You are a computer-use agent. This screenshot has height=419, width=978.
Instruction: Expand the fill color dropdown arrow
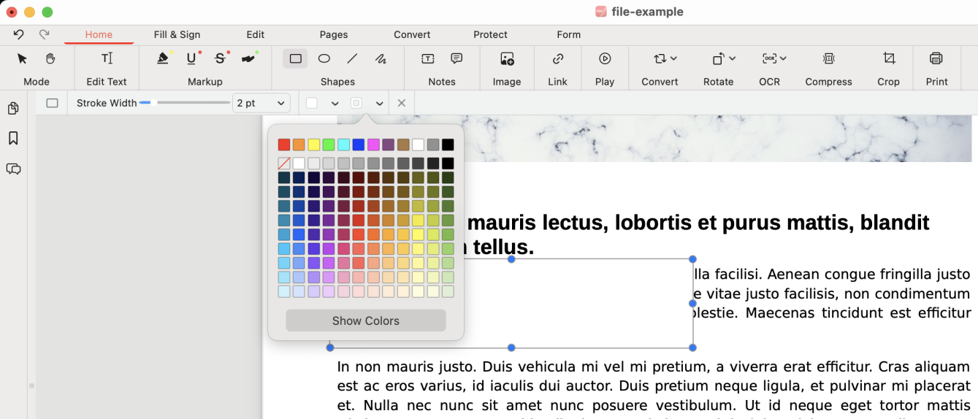coord(379,104)
